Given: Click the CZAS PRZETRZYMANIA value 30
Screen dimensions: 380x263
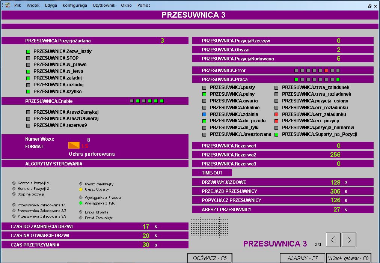Looking at the screenshot, I should pyautogui.click(x=146, y=245).
